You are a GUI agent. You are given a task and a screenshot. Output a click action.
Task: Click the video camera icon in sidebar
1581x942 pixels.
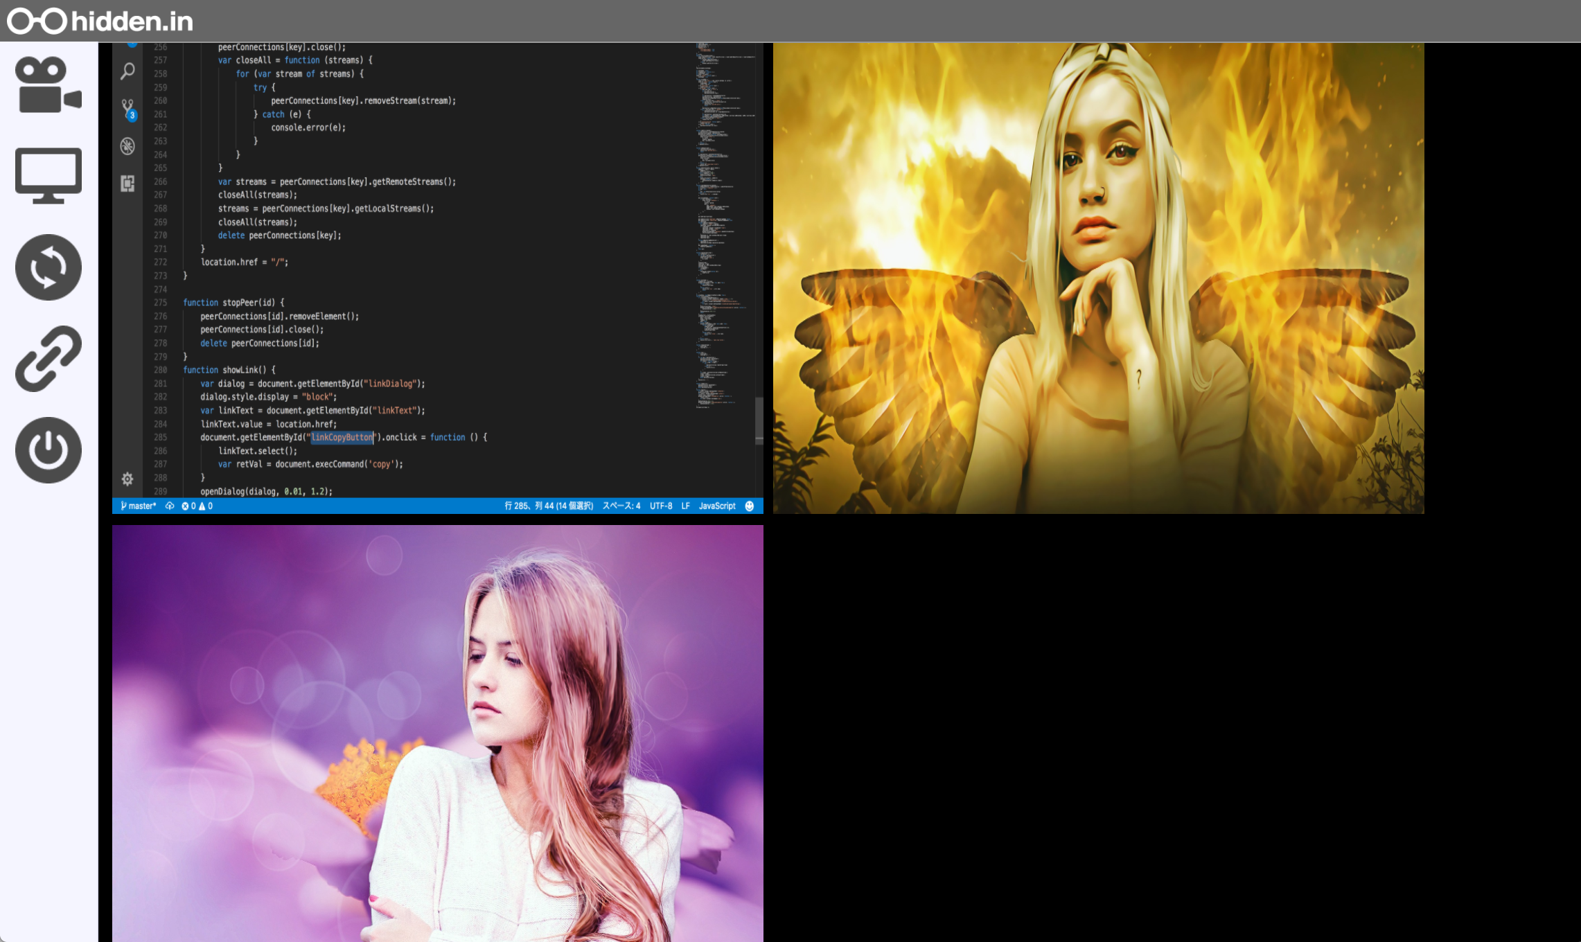point(48,85)
